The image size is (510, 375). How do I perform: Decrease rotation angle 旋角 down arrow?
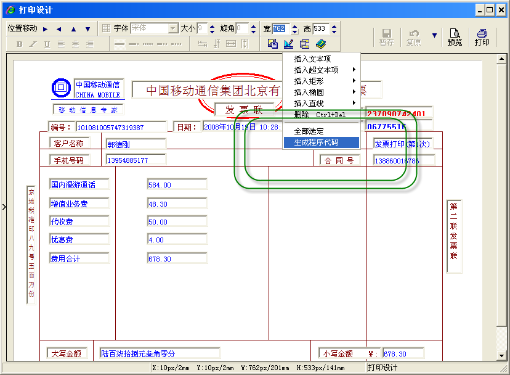pyautogui.click(x=254, y=31)
